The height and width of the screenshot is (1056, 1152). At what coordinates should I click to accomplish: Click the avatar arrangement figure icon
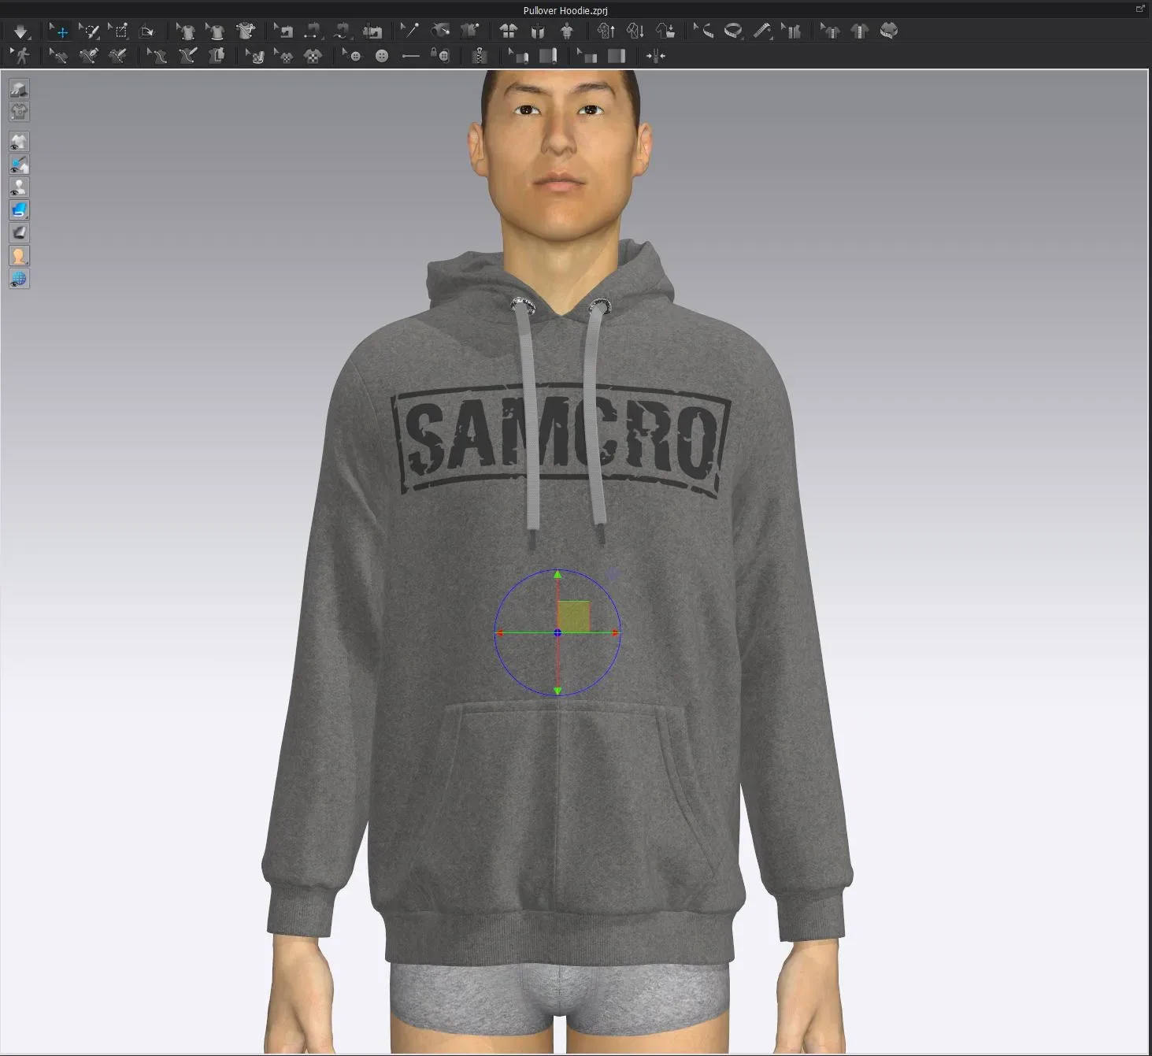[567, 31]
